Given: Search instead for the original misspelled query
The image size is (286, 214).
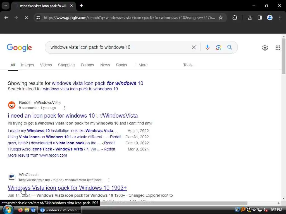Looking at the screenshot, I should tap(80, 89).
